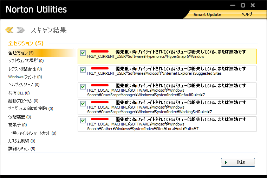Click the red priority bar of Suggested Sites entry
The image size is (267, 178).
pos(100,68)
